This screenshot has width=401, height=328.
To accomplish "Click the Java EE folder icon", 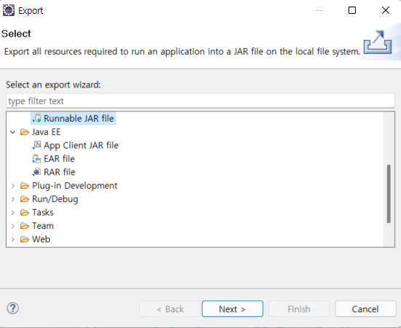I will (x=25, y=132).
